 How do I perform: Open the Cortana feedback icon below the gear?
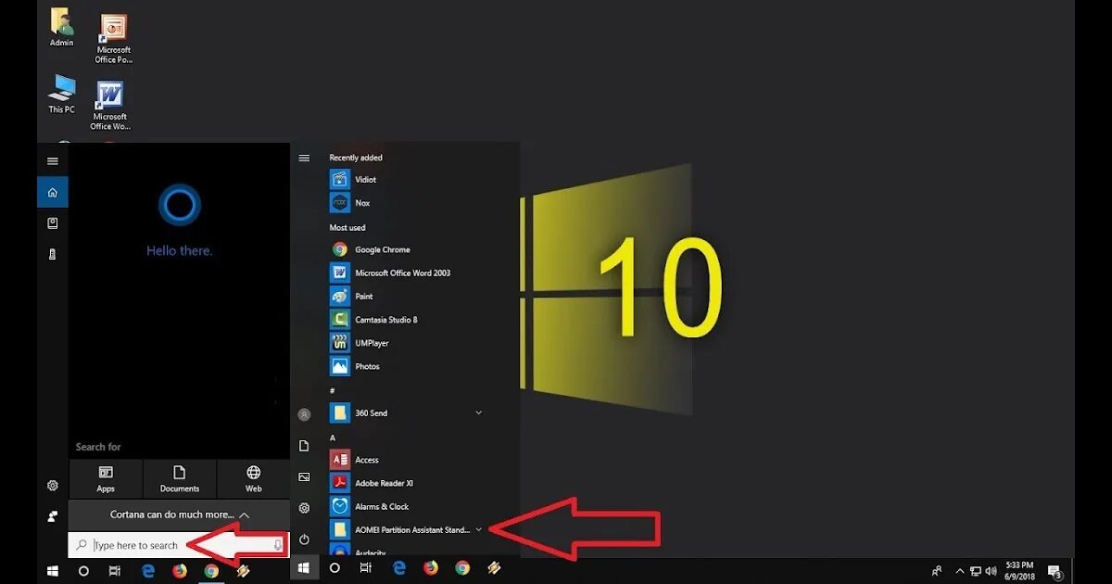(x=53, y=516)
